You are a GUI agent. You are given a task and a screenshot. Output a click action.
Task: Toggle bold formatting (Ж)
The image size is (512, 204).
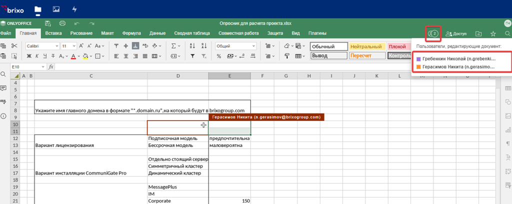coord(29,56)
